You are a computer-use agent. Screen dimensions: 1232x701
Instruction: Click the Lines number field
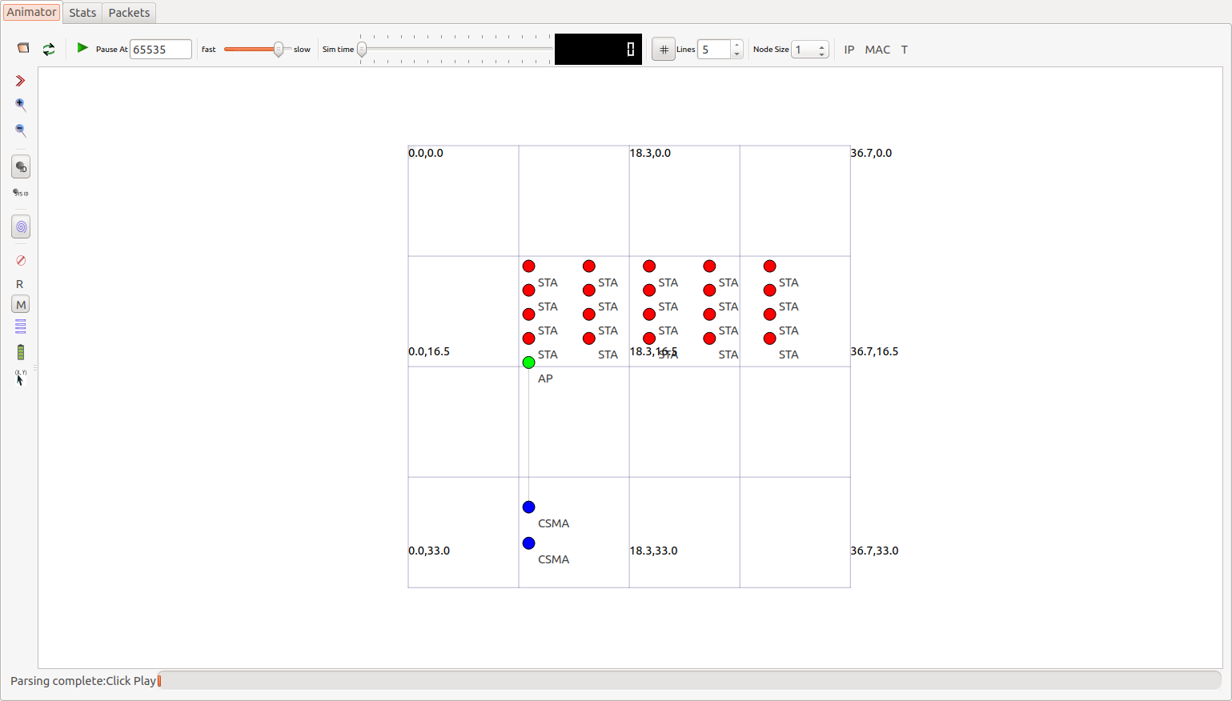pyautogui.click(x=714, y=50)
